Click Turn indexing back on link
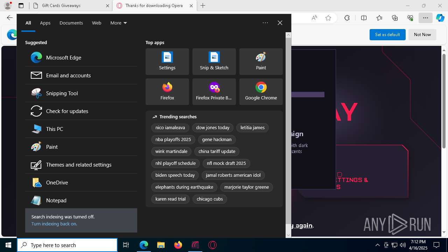The width and height of the screenshot is (448, 252). coord(54,224)
